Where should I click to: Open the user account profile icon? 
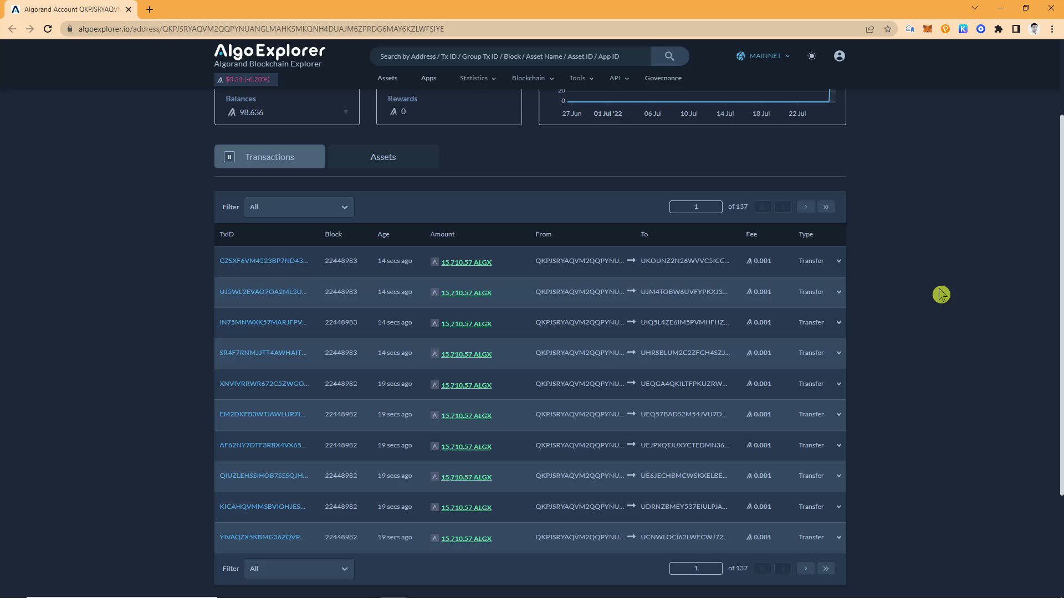(839, 56)
